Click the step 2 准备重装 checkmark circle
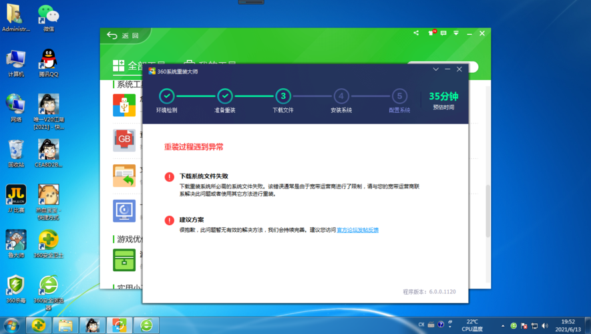This screenshot has height=334, width=591. [x=225, y=96]
